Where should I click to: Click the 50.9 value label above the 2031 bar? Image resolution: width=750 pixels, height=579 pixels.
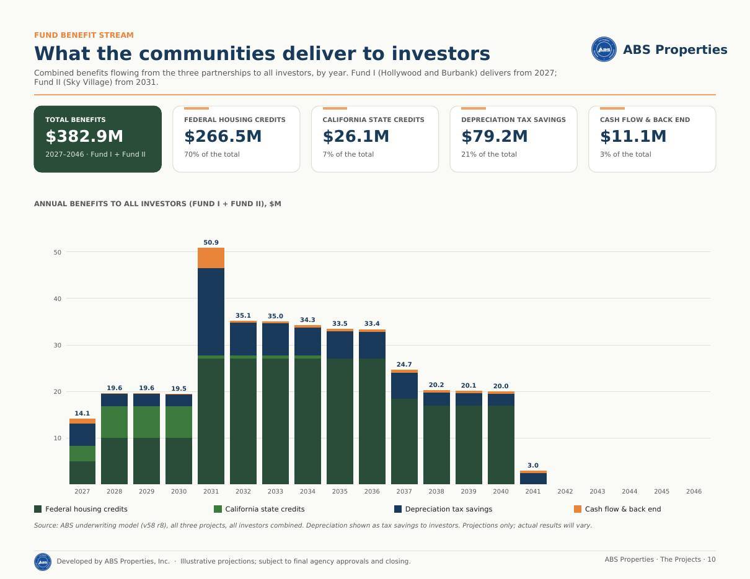click(x=211, y=243)
